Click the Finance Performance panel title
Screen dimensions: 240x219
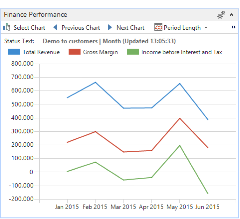point(35,15)
